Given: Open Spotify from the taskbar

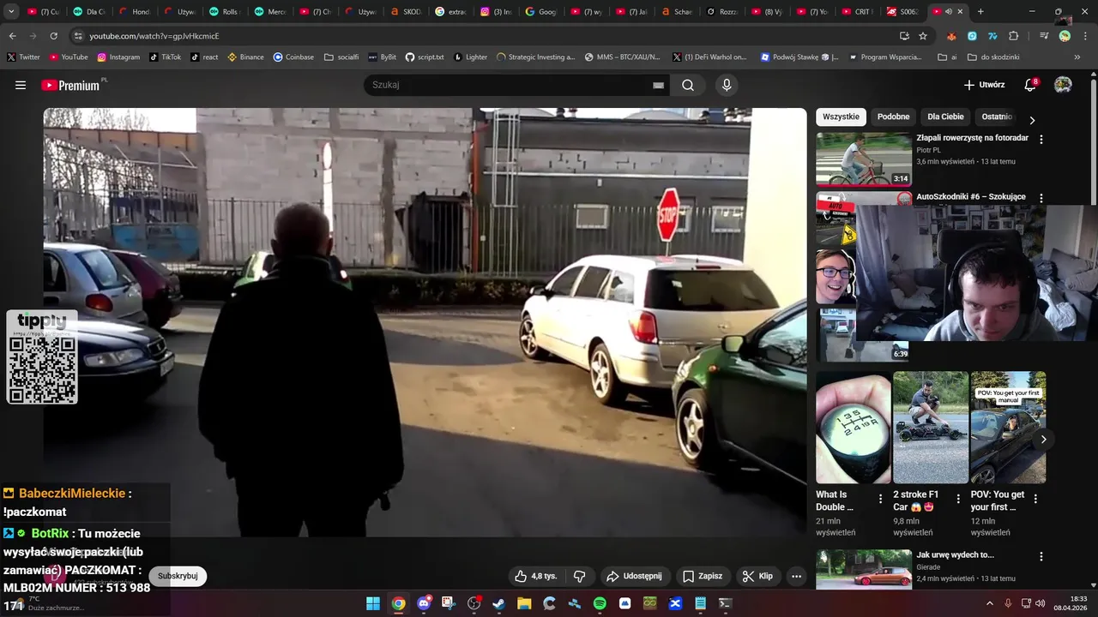Looking at the screenshot, I should pos(600,603).
